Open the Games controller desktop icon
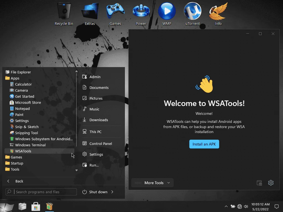This screenshot has width=283, height=212. pyautogui.click(x=115, y=14)
